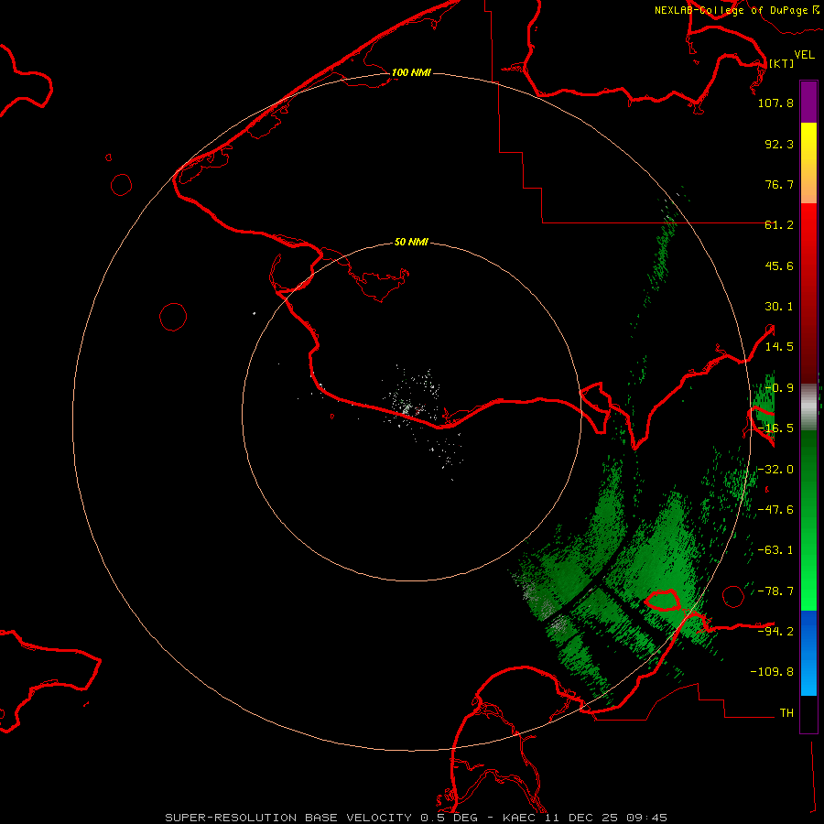This screenshot has height=824, width=824.
Task: Click the 92.3 legend value
Action: pos(779,144)
